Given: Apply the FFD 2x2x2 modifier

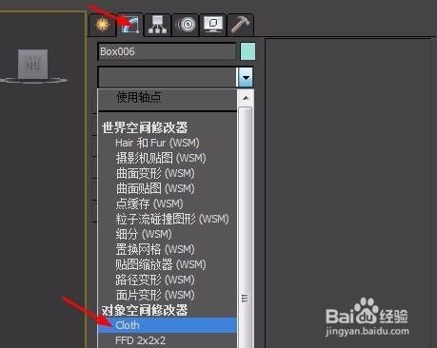Looking at the screenshot, I should [168, 340].
